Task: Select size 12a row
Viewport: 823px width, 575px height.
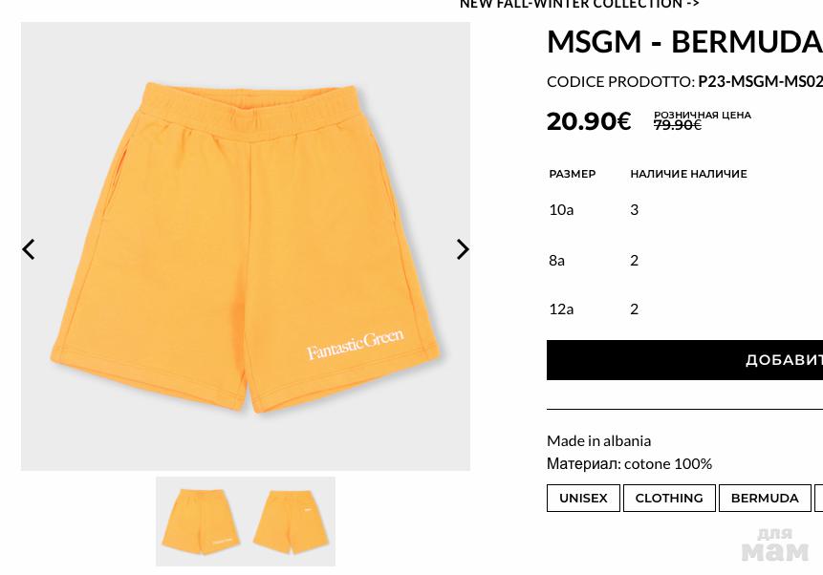Action: (684, 309)
